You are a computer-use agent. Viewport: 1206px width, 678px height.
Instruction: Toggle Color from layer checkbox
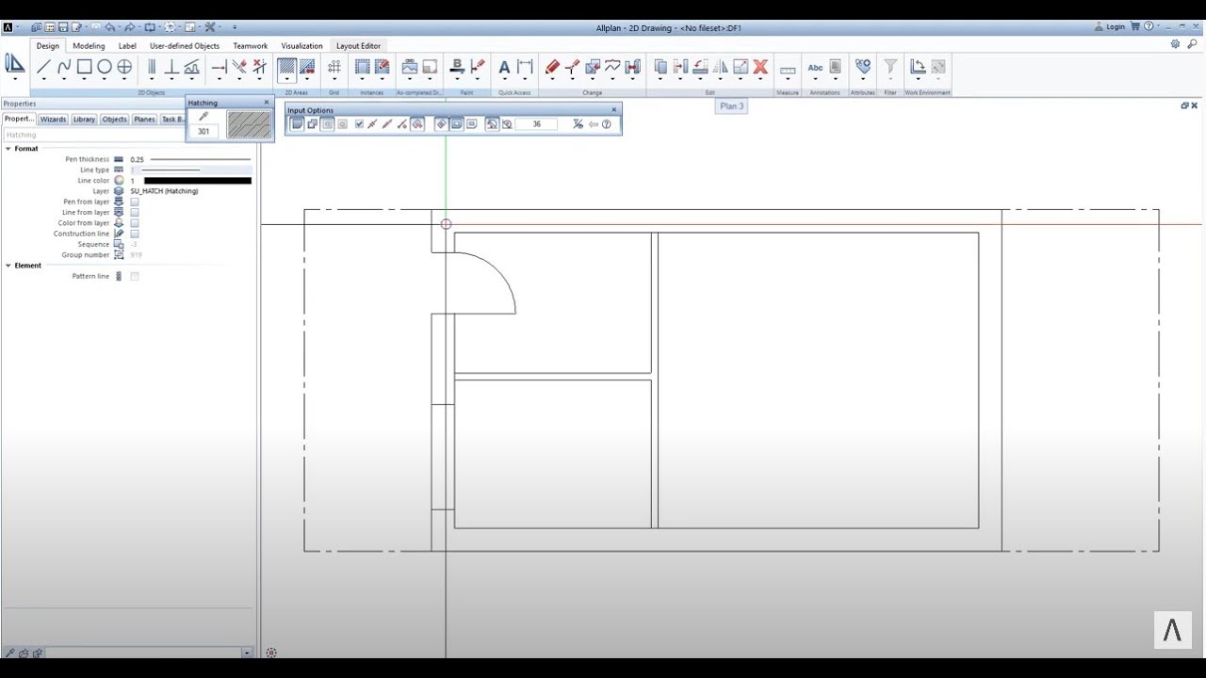pyautogui.click(x=135, y=223)
